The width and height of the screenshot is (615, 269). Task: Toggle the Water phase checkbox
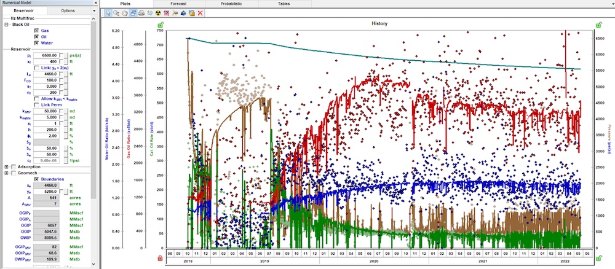click(36, 43)
